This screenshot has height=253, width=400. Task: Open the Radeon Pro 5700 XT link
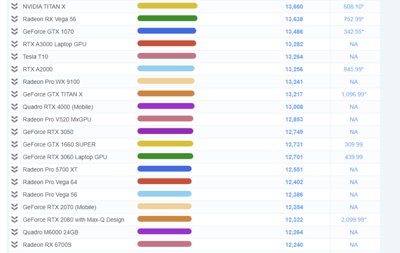[50, 170]
